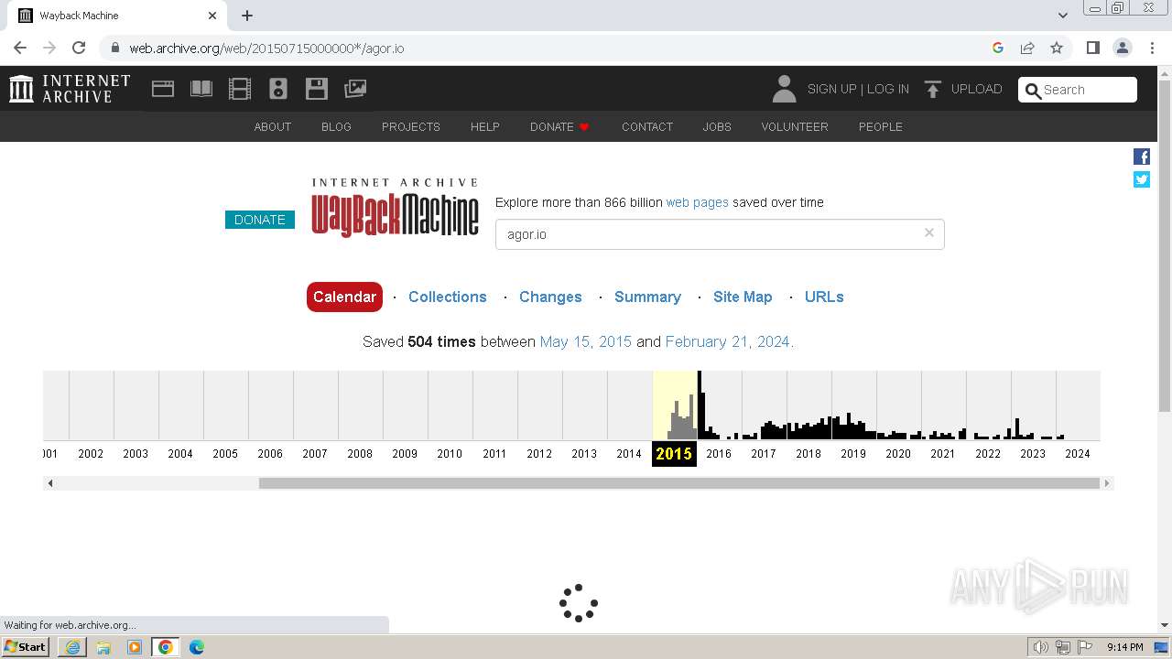
Task: Click timeline scroll left arrow
Action: click(x=50, y=483)
